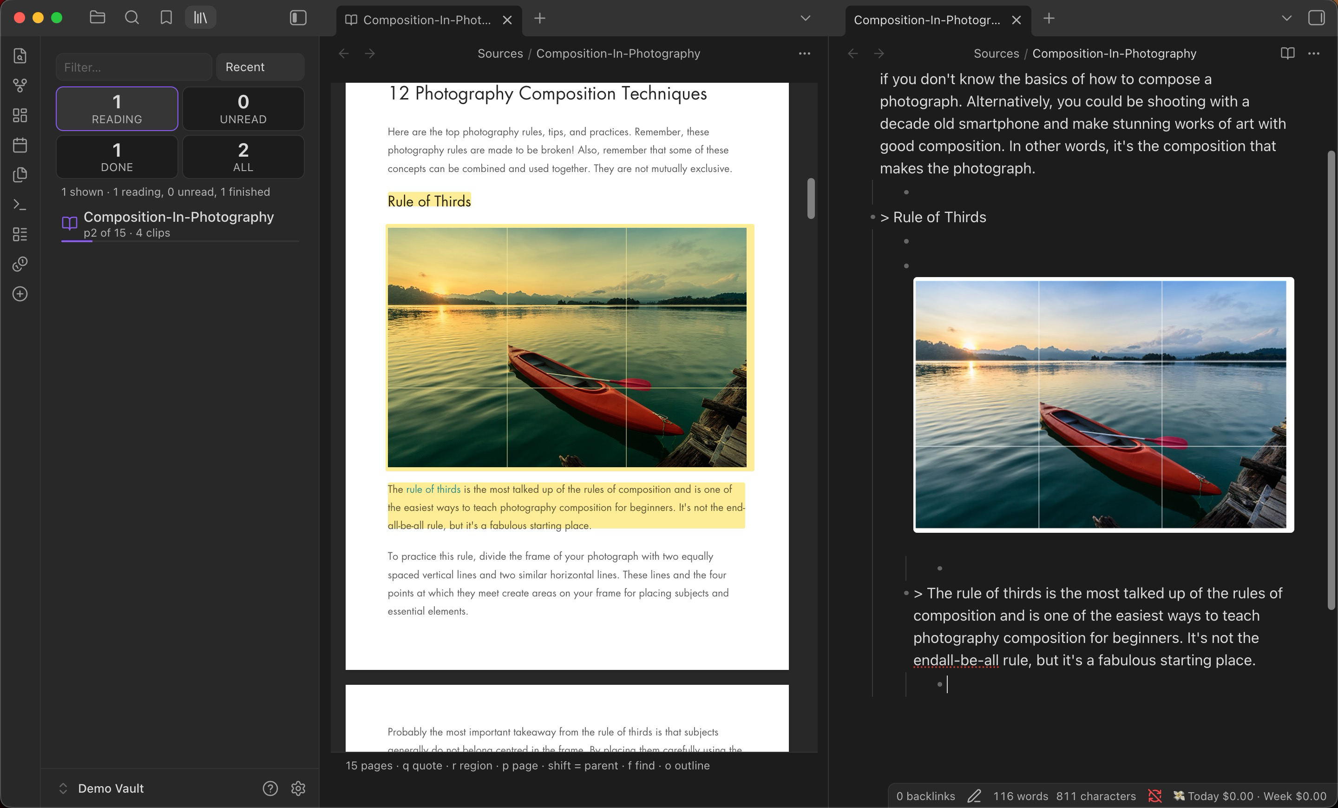Click the embedded kayak image in the note
The width and height of the screenshot is (1338, 808).
pyautogui.click(x=1103, y=404)
